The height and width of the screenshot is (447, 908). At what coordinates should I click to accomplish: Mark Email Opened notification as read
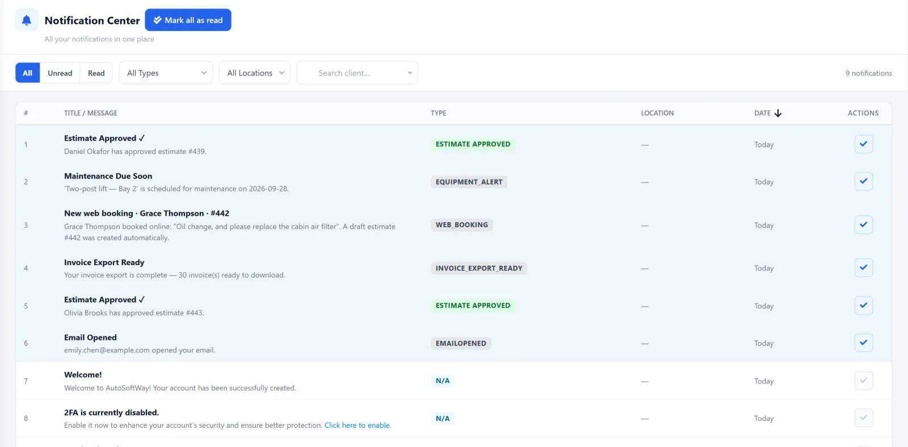pos(863,343)
